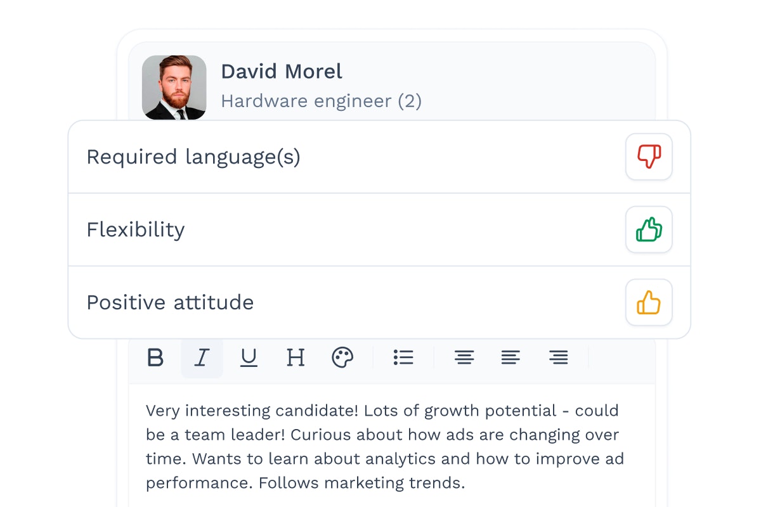Open the color palette icon
This screenshot has width=761, height=507.
coord(342,358)
